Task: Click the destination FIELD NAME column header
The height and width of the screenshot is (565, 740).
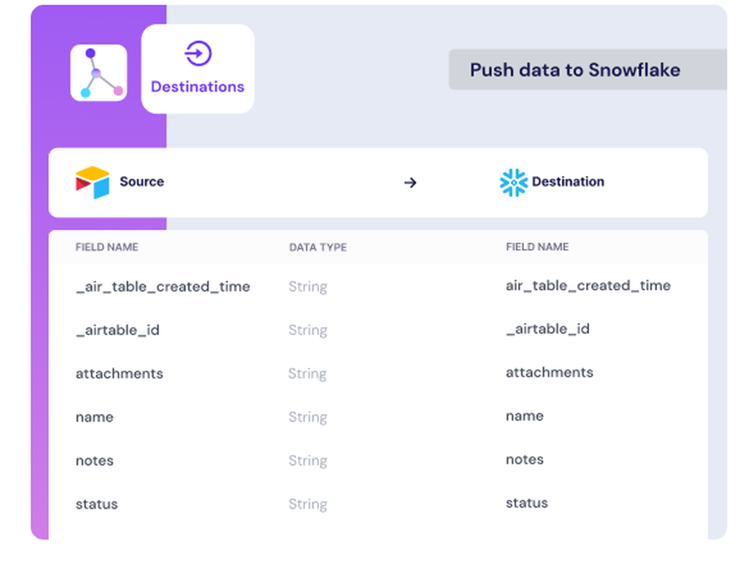Action: [537, 247]
